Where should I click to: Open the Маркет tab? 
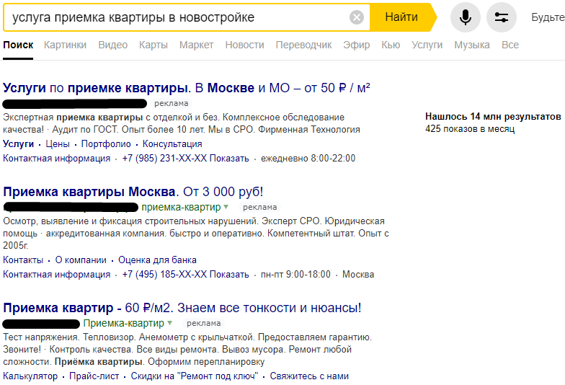pyautogui.click(x=196, y=45)
